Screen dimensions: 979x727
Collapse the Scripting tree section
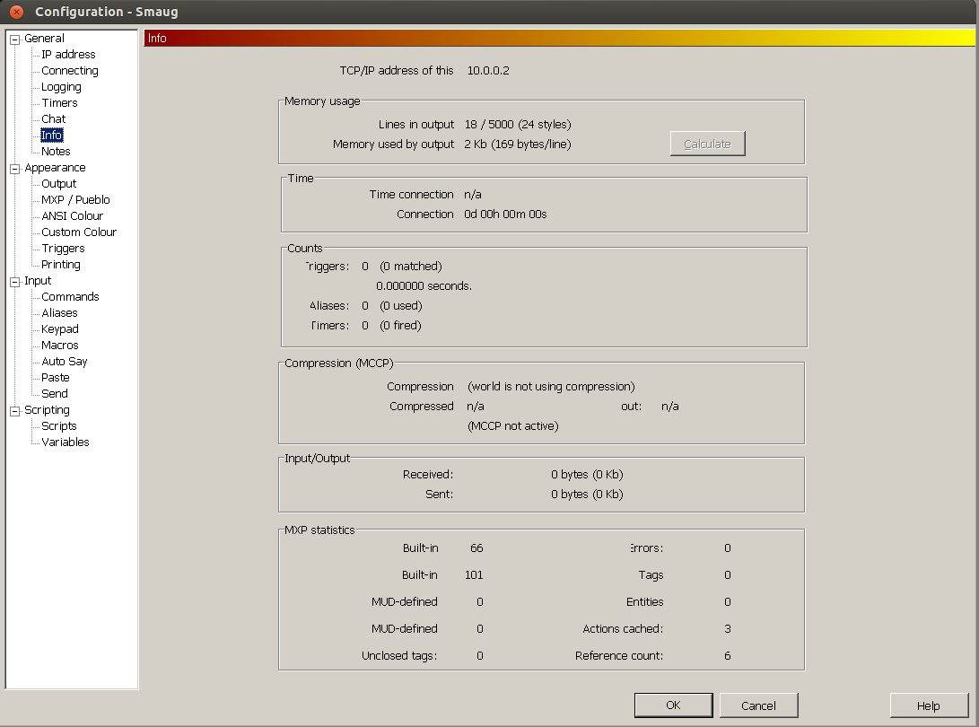point(15,411)
